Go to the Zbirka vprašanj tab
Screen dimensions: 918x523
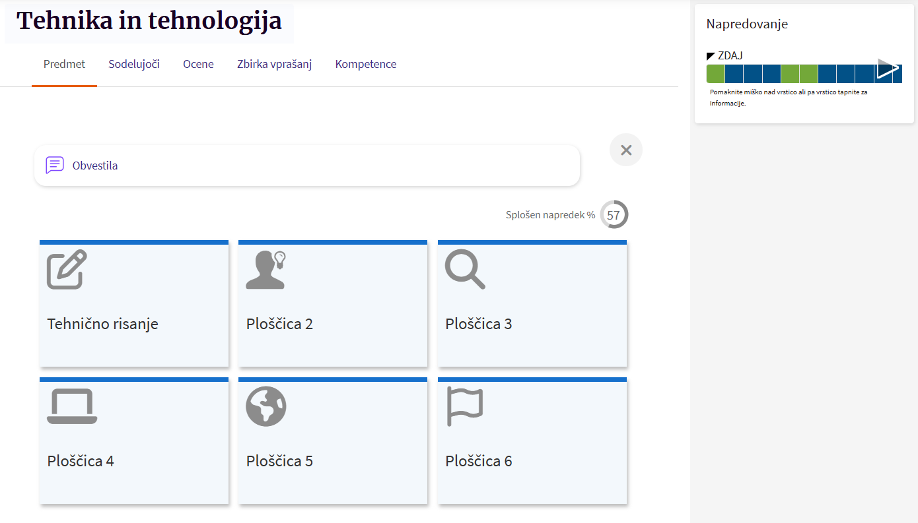(274, 64)
